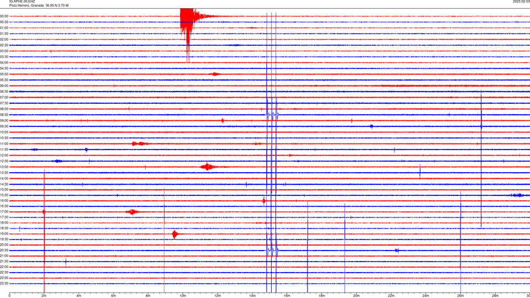The height and width of the screenshot is (298, 530).
Task: Select the 16:30 time label
Action: click(x=4, y=206)
